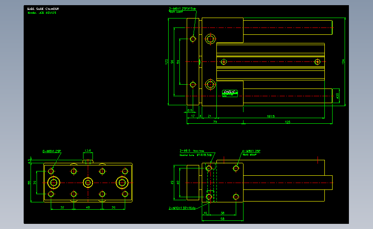This screenshot has height=229, width=373.
Task: Select the 8-M8x1.25P hole callout
Action: pos(52,151)
